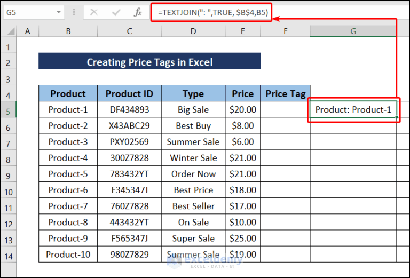Select the 'Price' header cell
The height and width of the screenshot is (278, 410).
243,93
